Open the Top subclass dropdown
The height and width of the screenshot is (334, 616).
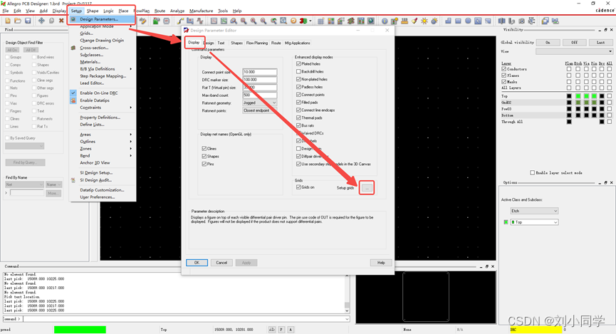click(535, 222)
